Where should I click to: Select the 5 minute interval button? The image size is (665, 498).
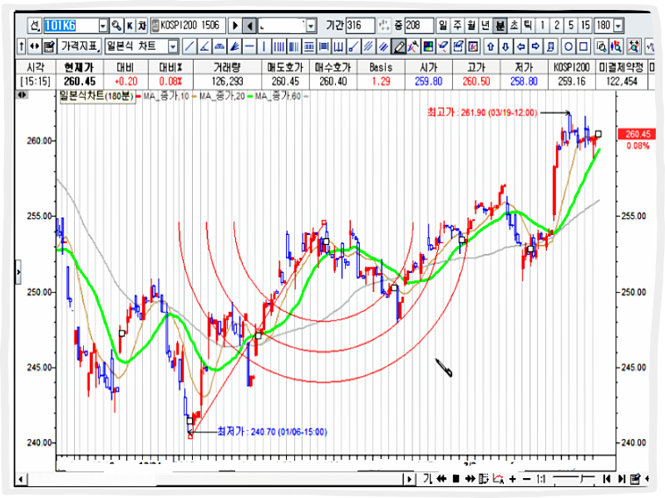coord(571,26)
